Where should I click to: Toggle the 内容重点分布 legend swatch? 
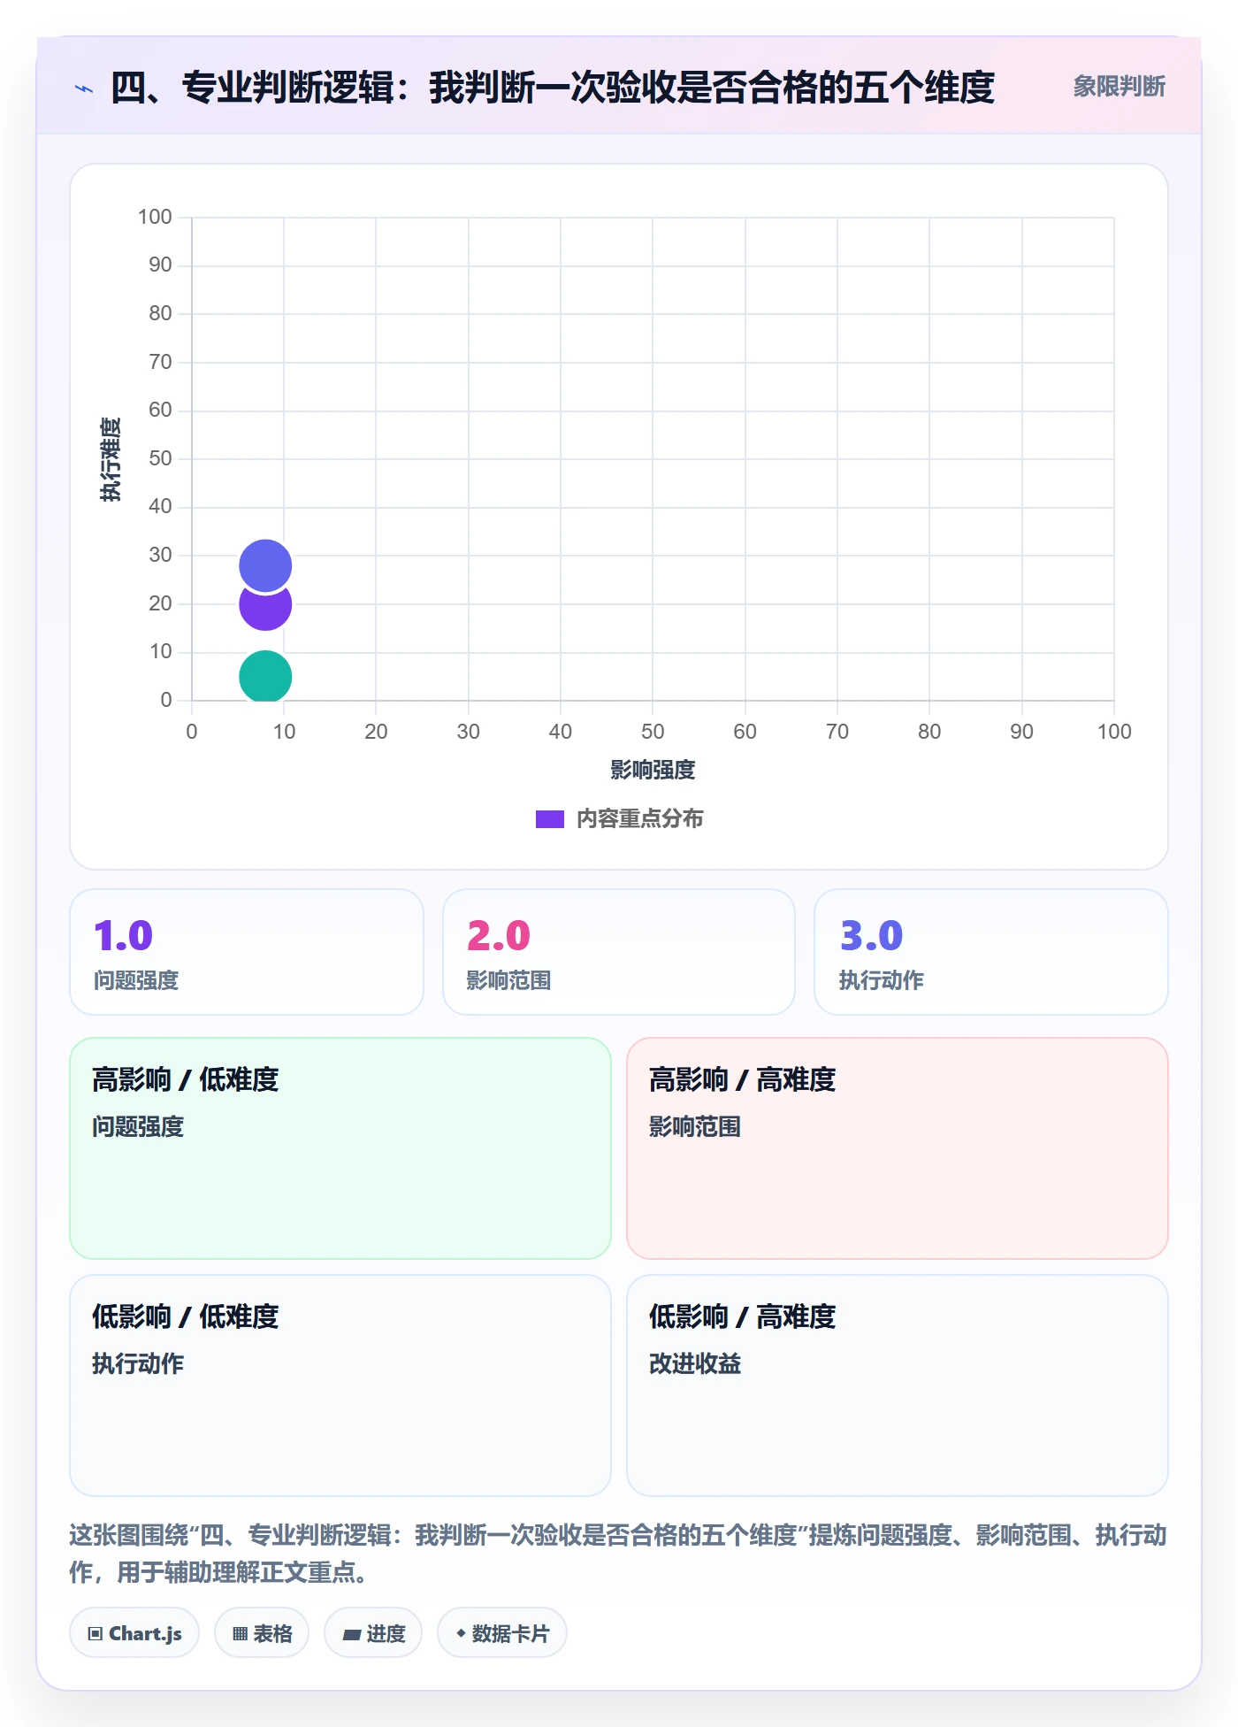[x=549, y=819]
